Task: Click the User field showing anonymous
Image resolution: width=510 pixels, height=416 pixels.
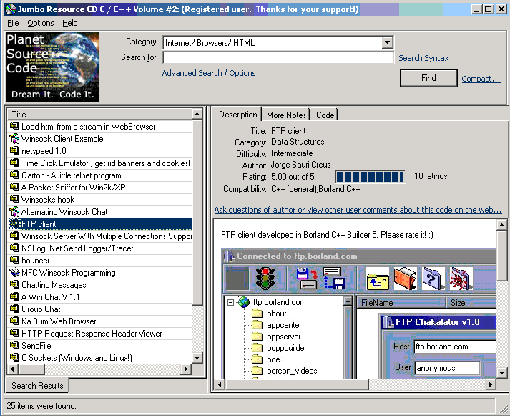Action: 447,368
